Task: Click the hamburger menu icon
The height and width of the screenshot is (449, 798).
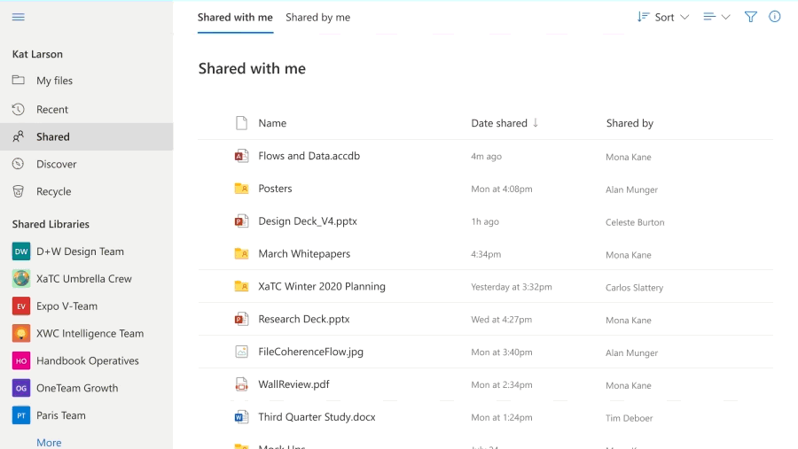Action: pyautogui.click(x=19, y=17)
